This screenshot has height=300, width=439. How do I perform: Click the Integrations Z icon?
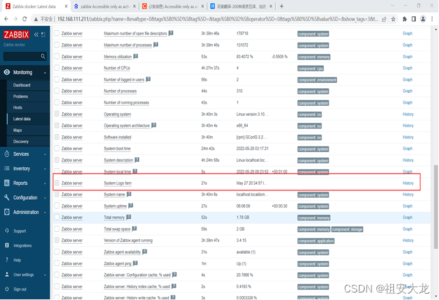[x=7, y=246]
